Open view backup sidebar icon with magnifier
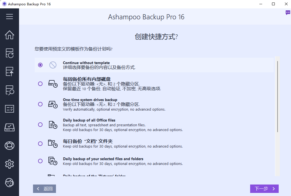The image size is (291, 196). [x=10, y=90]
